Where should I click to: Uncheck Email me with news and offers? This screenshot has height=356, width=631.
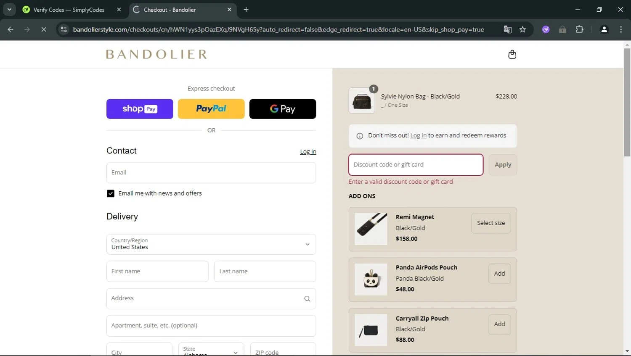tap(111, 193)
